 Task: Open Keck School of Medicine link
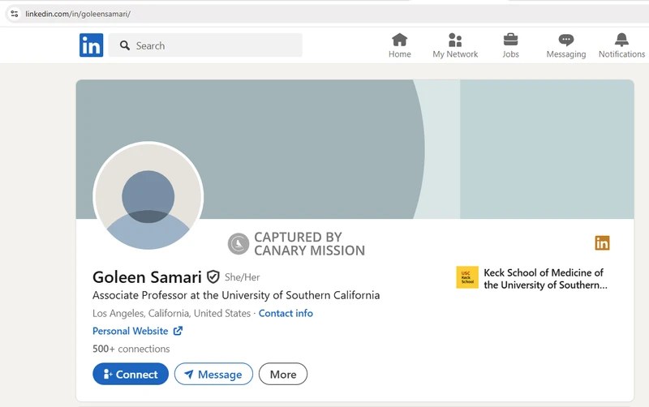(545, 279)
